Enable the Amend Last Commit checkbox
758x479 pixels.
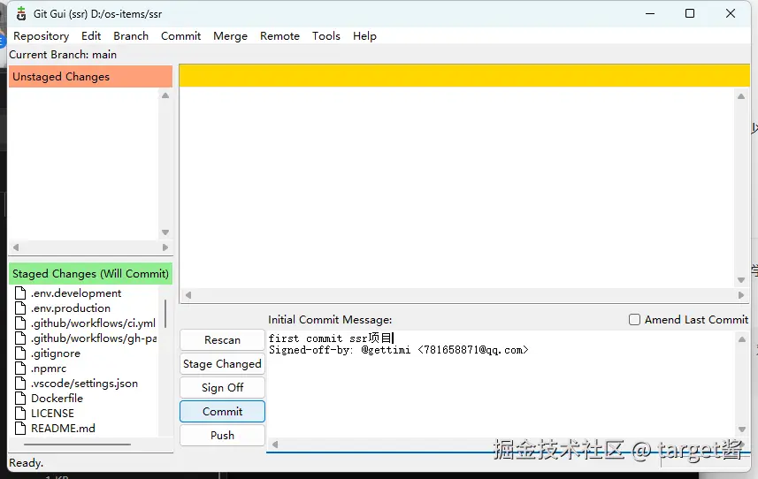click(x=634, y=320)
